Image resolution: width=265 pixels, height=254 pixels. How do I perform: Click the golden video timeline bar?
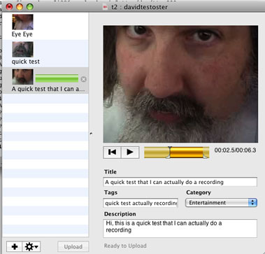coord(176,153)
